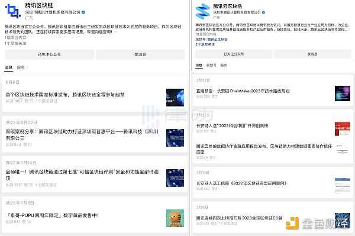The image size is (355, 236).
Task: Click 1个朋友关注 under 腾讯区块链 description
Action: (15, 43)
